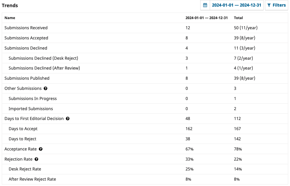The image size is (290, 186).
Task: Open the Filters panel
Action: [276, 5]
